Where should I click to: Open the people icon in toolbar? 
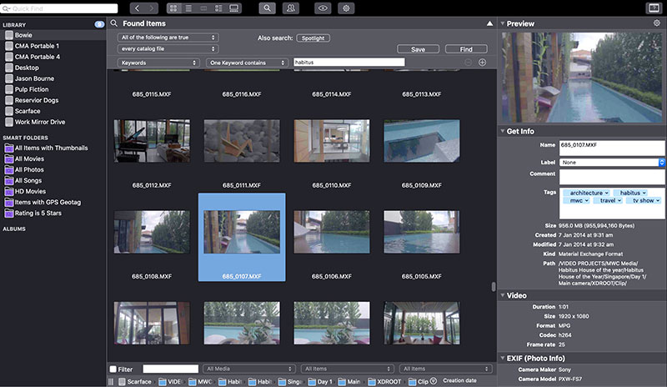coord(291,8)
